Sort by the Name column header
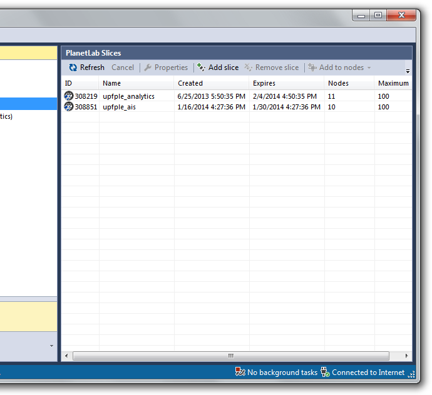 136,83
